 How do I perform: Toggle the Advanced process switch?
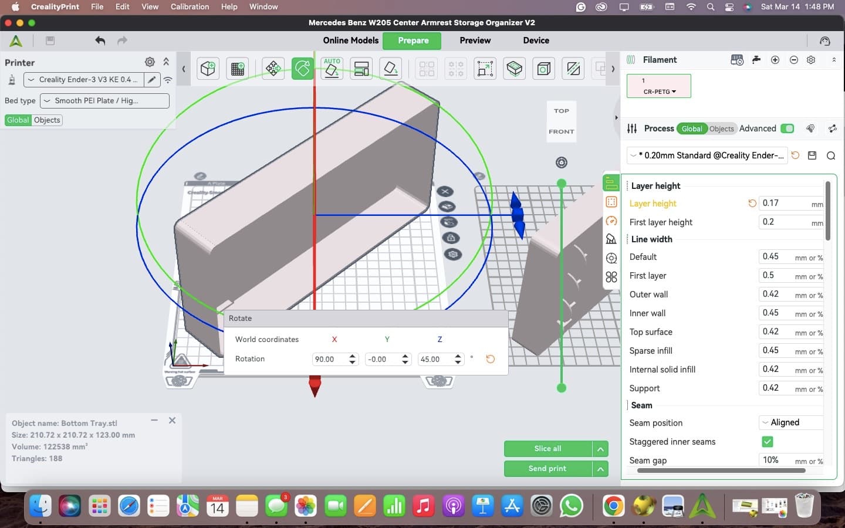[787, 128]
